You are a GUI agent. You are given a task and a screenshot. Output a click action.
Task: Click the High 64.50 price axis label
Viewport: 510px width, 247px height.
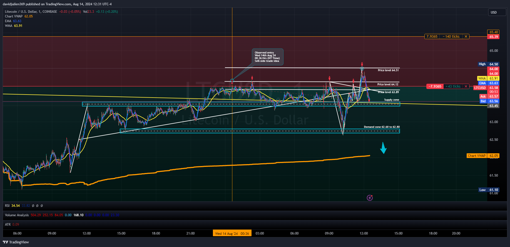click(489, 64)
